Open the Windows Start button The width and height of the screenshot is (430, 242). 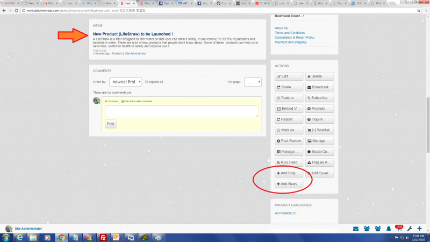click(x=6, y=238)
